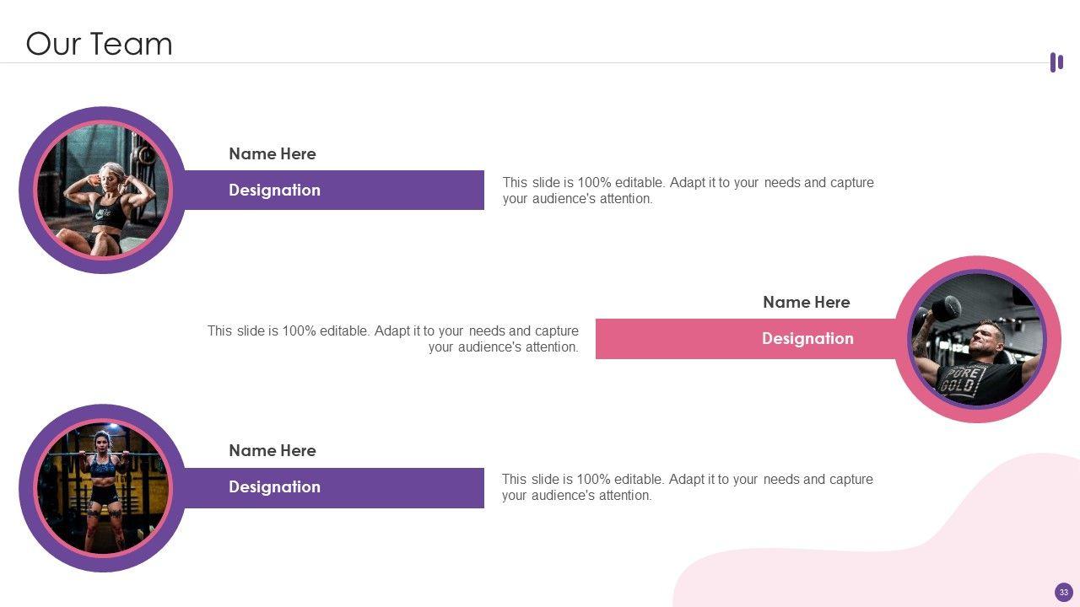Click the purple double-bar icon below the title
1080x607 pixels.
point(1056,62)
